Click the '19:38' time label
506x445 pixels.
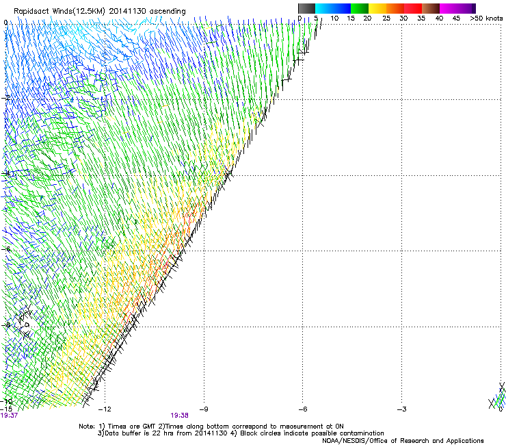179,416
